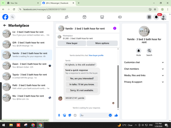The image size is (171, 128).
Task: Open site information icon in address bar
Action: [x=20, y=9]
